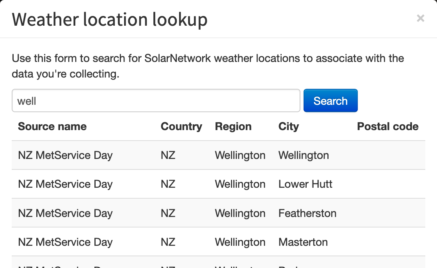Click NZ MetService Day in Masterton row

coord(65,242)
